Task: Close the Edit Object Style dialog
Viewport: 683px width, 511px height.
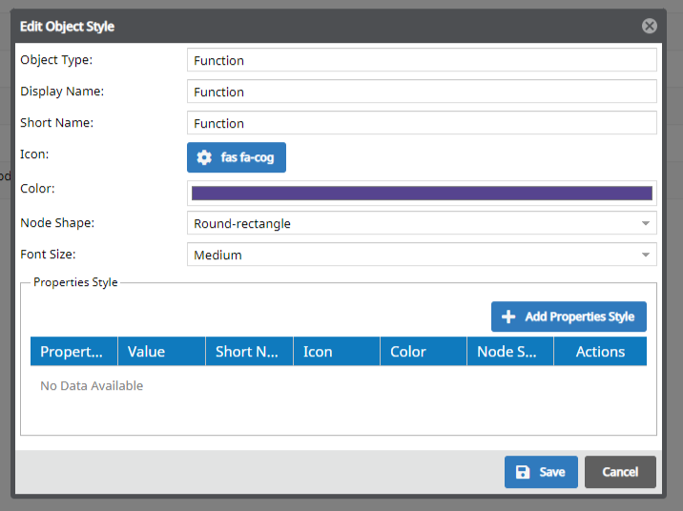Action: pyautogui.click(x=649, y=26)
